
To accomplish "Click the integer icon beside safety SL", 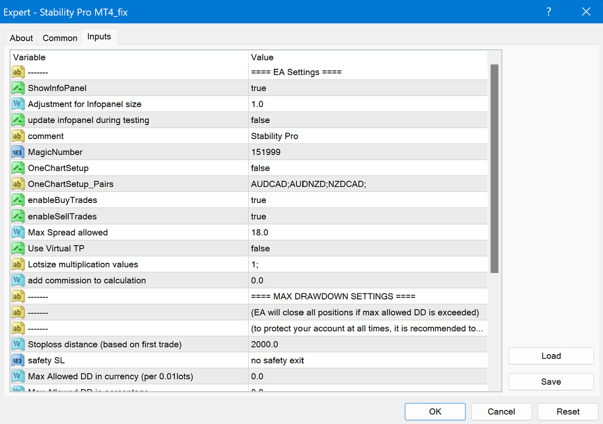I will (18, 360).
